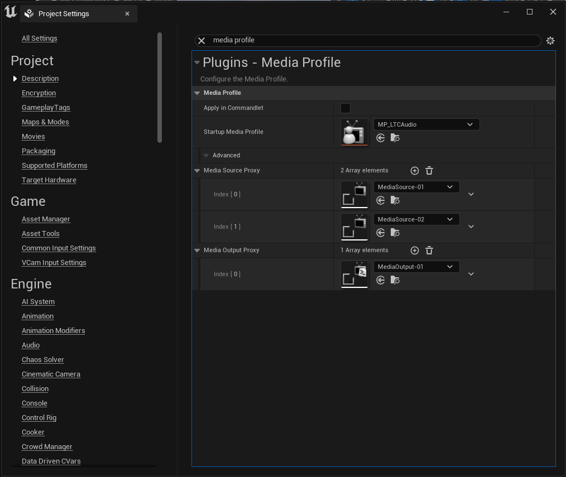This screenshot has width=566, height=477.
Task: Browse to MediaSource-01 in Content Browser
Action: click(x=395, y=200)
